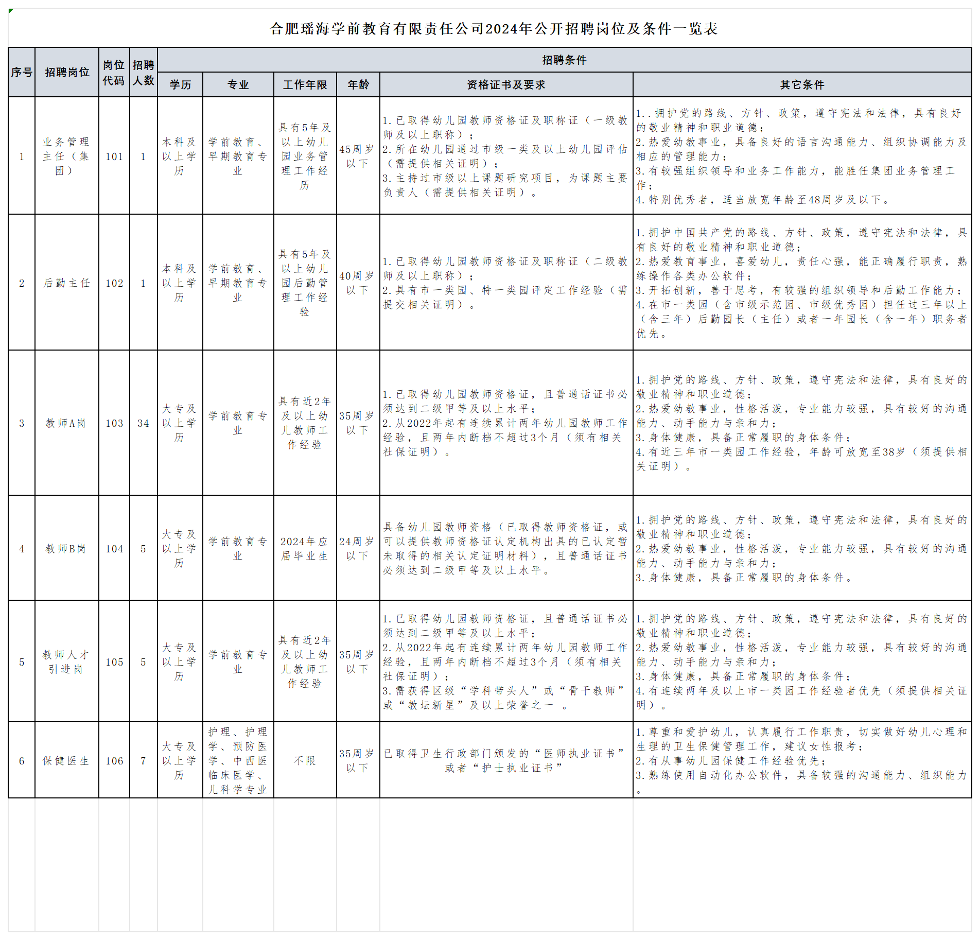
Task: Select position code 105 cell
Action: [x=114, y=662]
